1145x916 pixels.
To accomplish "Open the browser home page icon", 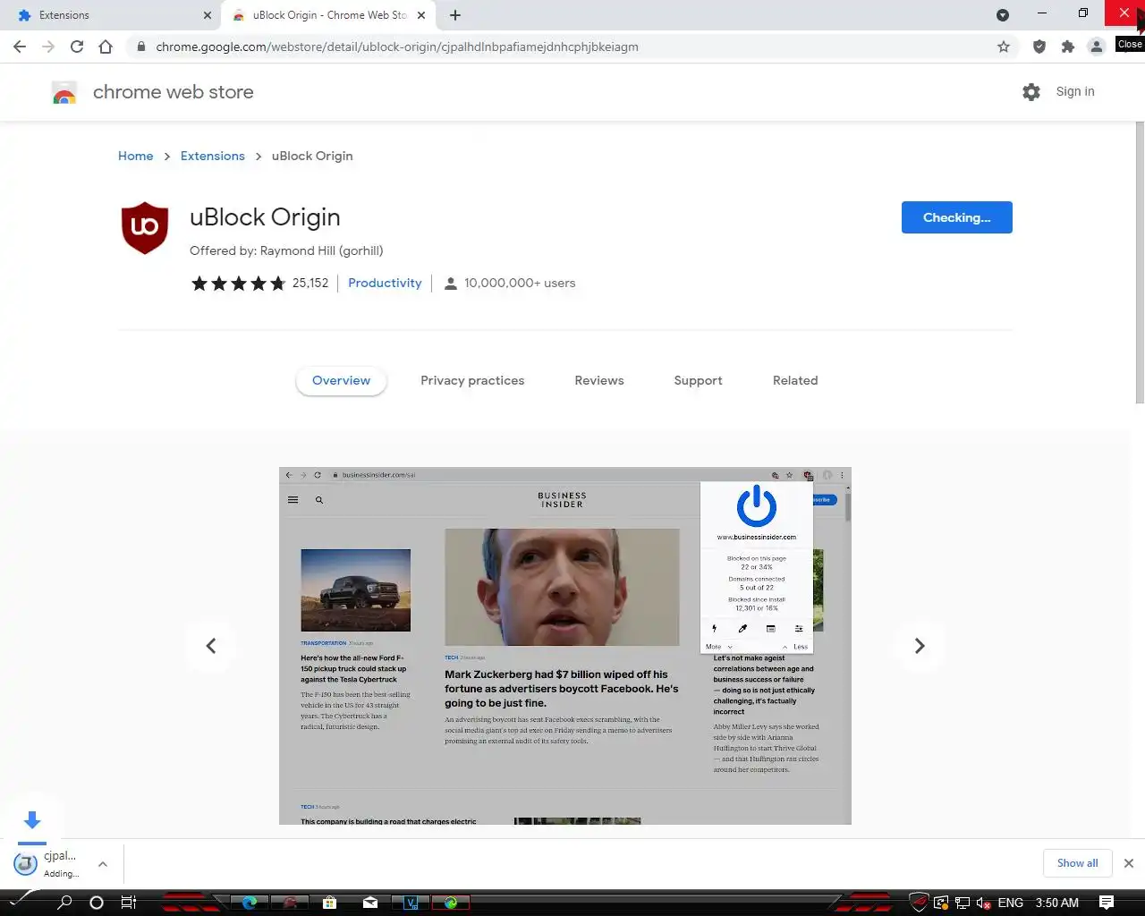I will [106, 47].
